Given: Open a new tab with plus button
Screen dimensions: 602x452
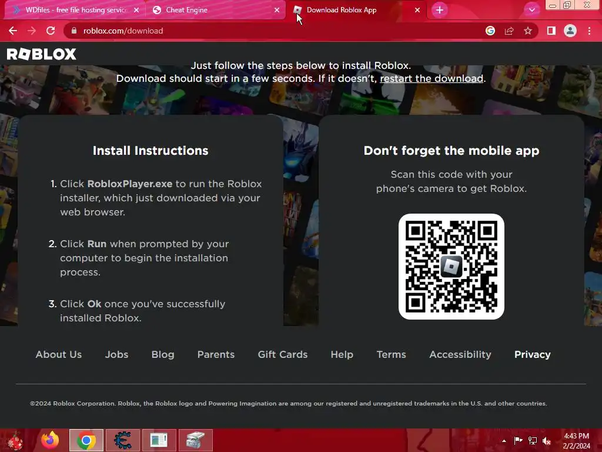Looking at the screenshot, I should pos(440,10).
